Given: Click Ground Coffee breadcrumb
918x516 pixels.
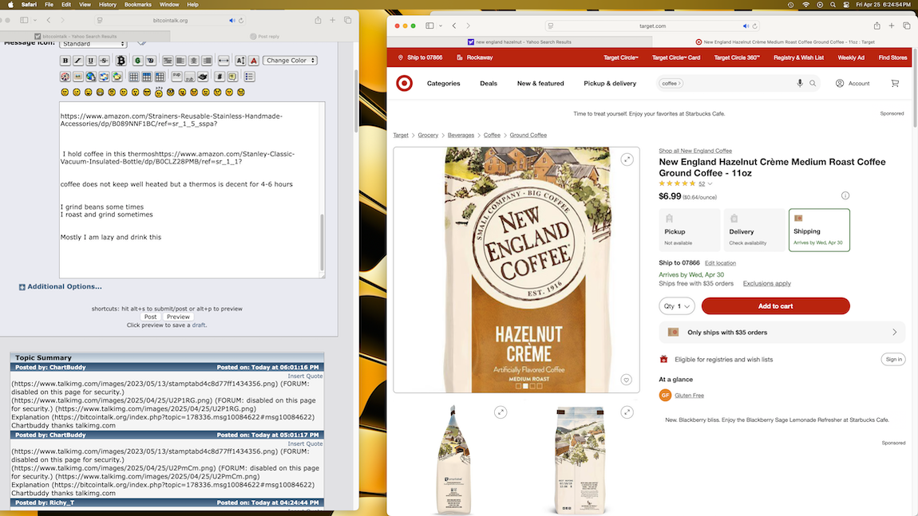Looking at the screenshot, I should [528, 135].
